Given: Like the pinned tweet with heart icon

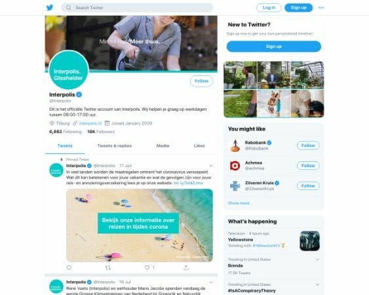Looking at the screenshot, I should click(147, 267).
